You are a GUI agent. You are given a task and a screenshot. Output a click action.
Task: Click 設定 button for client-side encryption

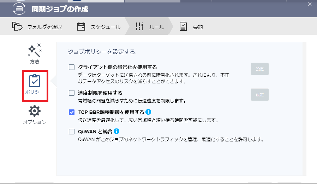(x=260, y=69)
